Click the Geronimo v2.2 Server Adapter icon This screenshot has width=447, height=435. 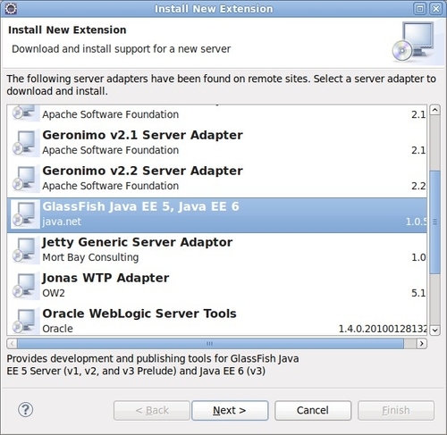[x=26, y=179]
